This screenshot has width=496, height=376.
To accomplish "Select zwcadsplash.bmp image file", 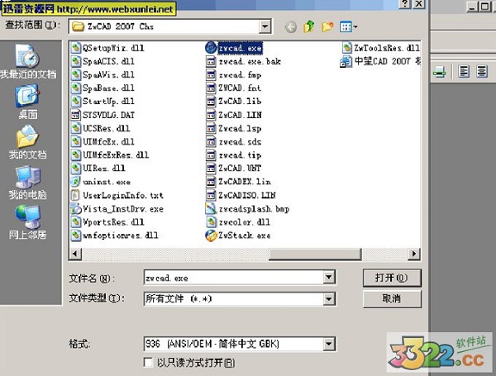I will click(x=247, y=209).
